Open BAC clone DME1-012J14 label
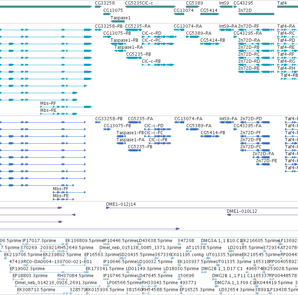298x295 pixels. (x=121, y=204)
